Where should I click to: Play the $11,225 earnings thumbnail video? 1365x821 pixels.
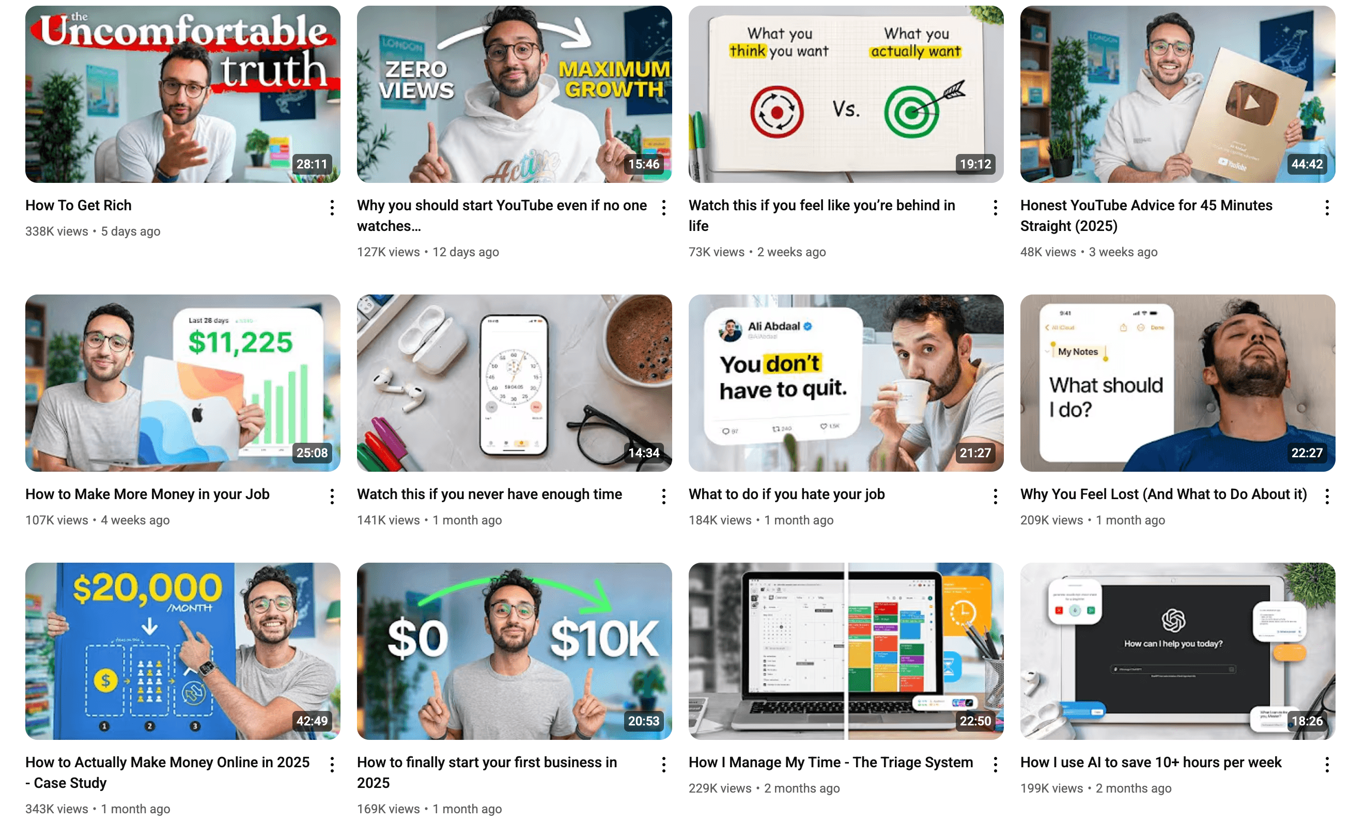(182, 383)
